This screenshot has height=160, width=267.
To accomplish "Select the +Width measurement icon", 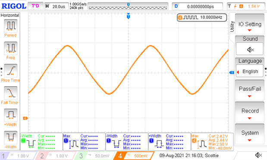I will [x=10, y=115].
